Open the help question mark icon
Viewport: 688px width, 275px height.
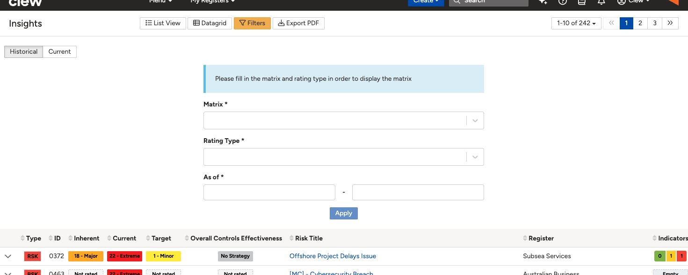(x=563, y=1)
